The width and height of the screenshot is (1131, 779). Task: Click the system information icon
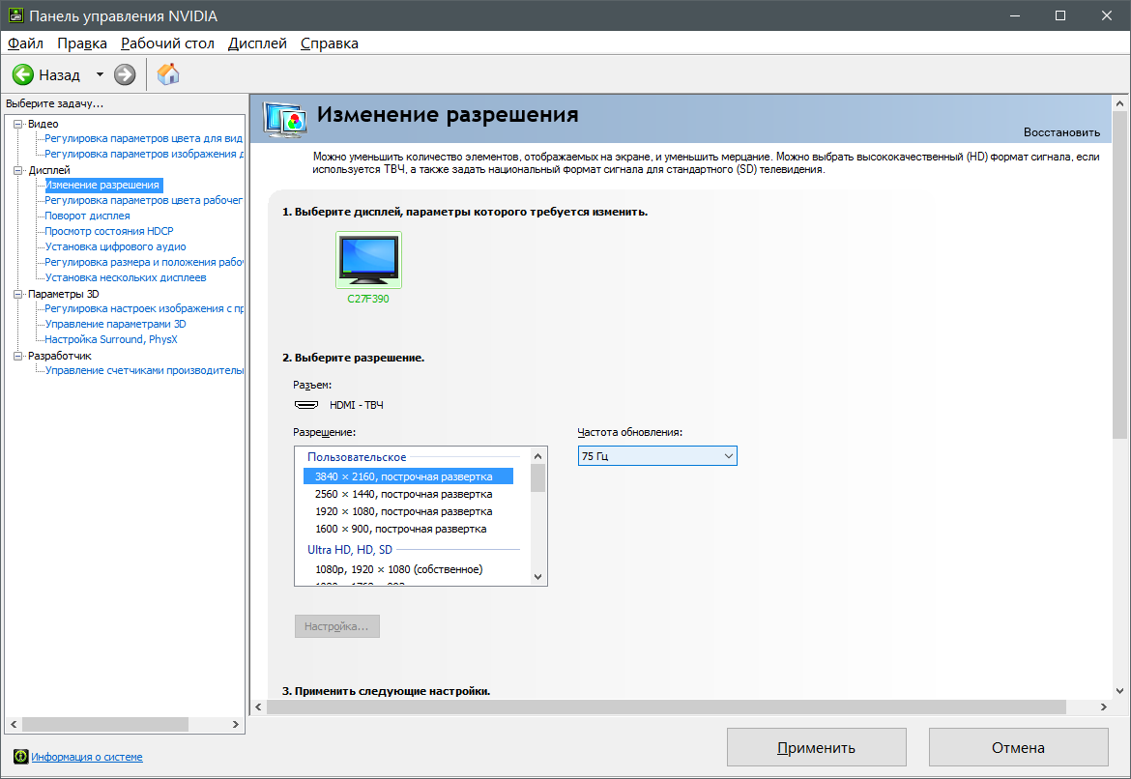tap(21, 757)
